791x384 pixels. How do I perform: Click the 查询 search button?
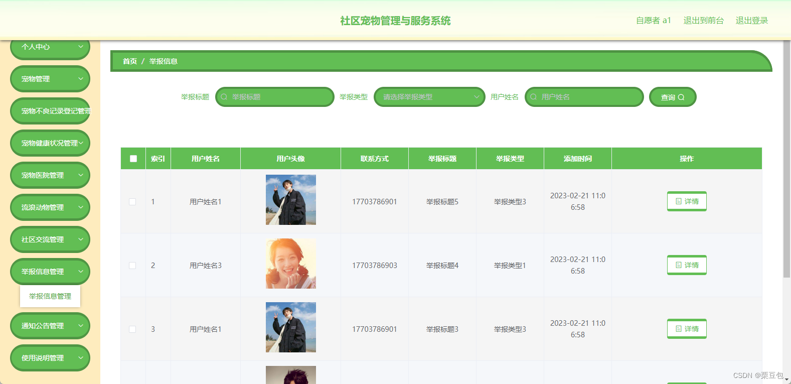click(673, 97)
